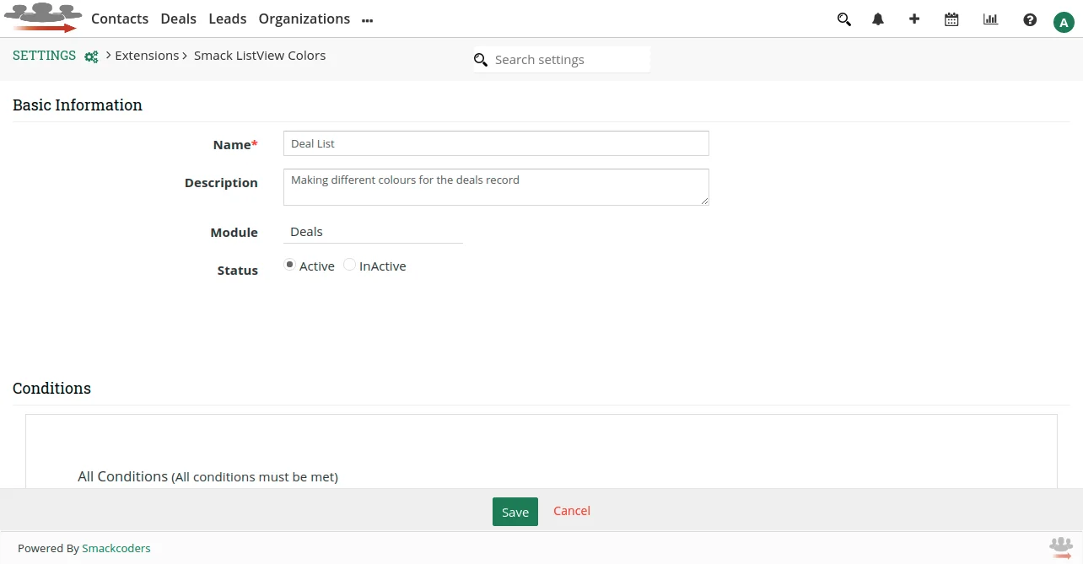This screenshot has height=564, width=1083.
Task: Click inside the Search settings field
Action: point(557,59)
